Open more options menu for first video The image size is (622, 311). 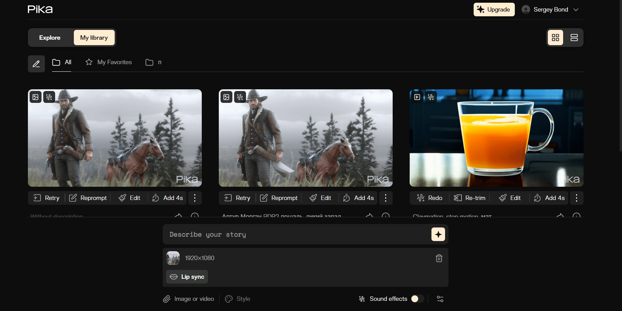tap(195, 198)
